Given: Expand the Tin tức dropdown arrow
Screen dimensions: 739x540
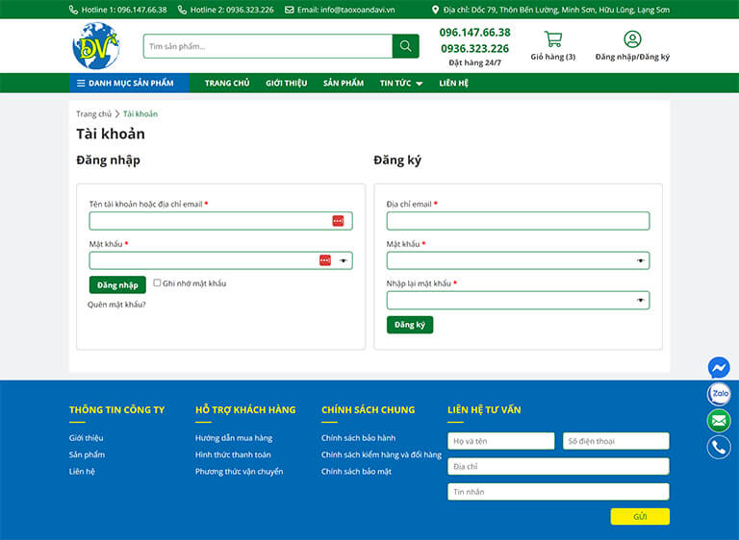Looking at the screenshot, I should (x=419, y=84).
